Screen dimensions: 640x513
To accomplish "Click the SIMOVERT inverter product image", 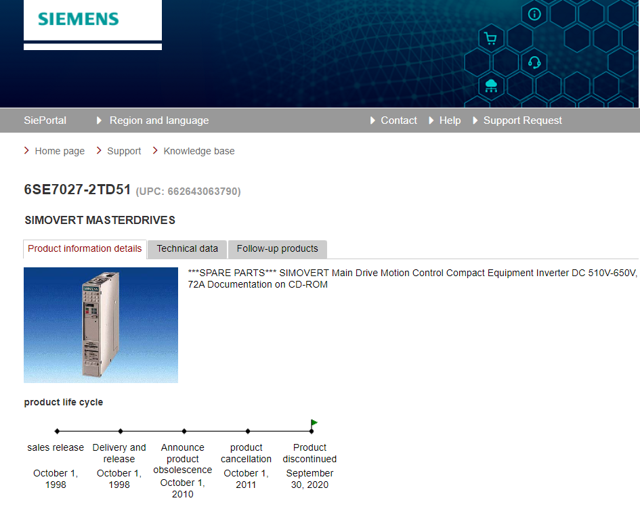I will 101,325.
